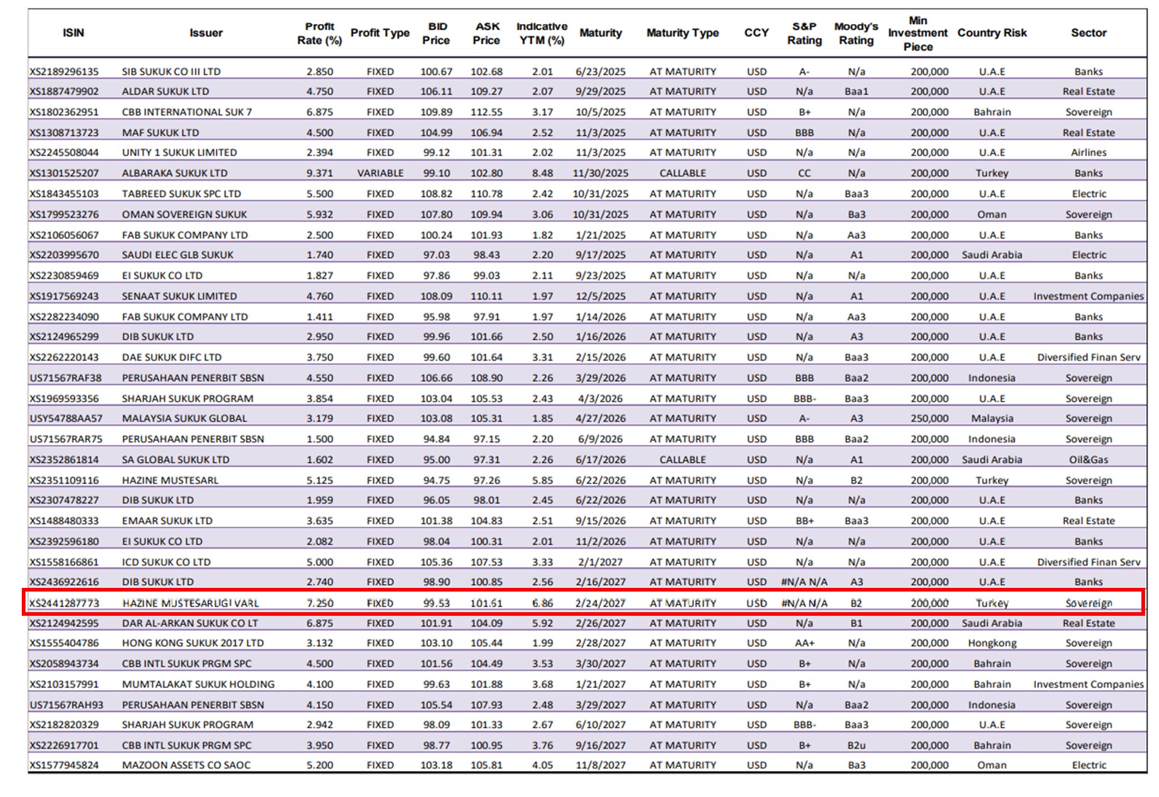This screenshot has height=797, width=1159.
Task: Select issuer MUMTALAKAT SUKUK HOLDING
Action: click(198, 685)
